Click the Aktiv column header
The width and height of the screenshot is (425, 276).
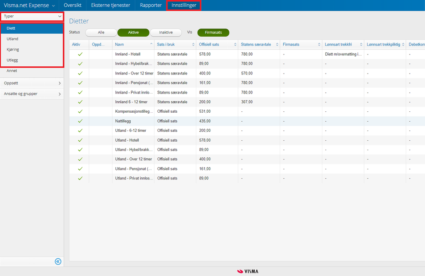(x=79, y=44)
